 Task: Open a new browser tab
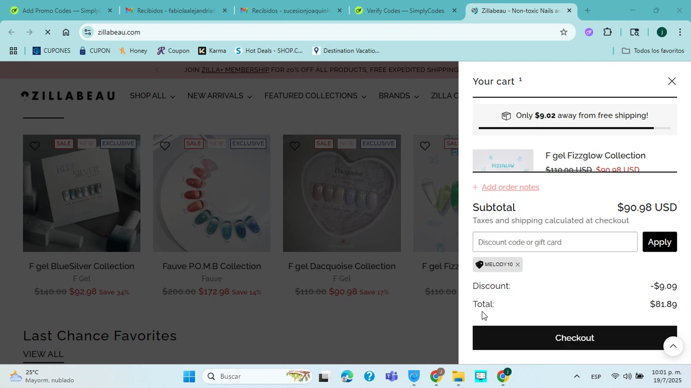(587, 11)
